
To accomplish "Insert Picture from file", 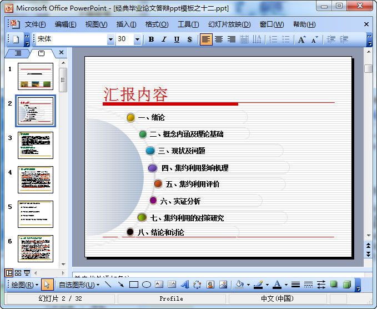I will pos(223,285).
